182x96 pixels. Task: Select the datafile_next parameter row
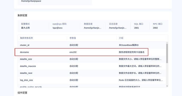coord(92,73)
